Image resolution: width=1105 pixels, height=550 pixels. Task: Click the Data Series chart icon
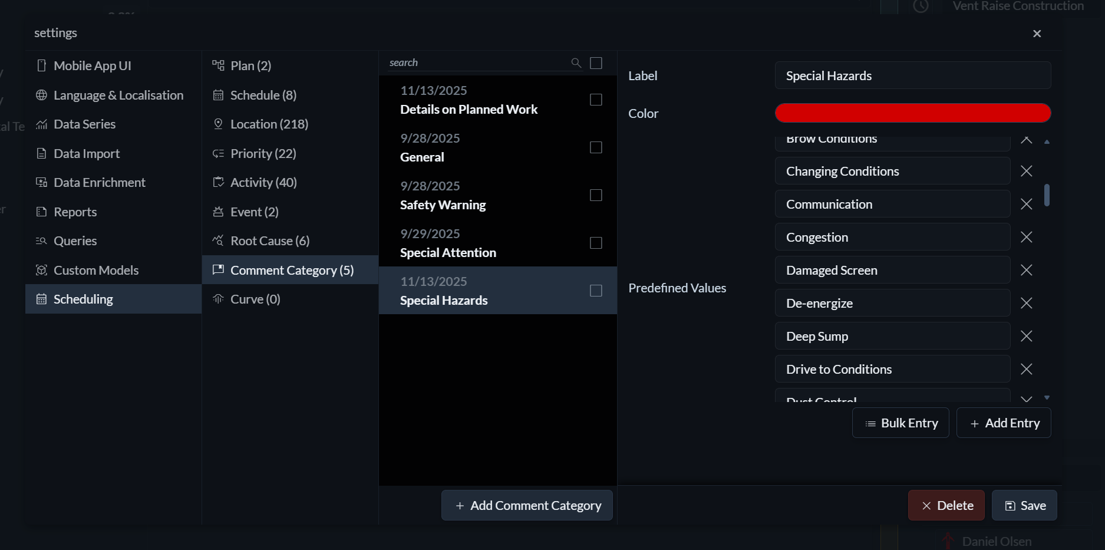(x=41, y=124)
